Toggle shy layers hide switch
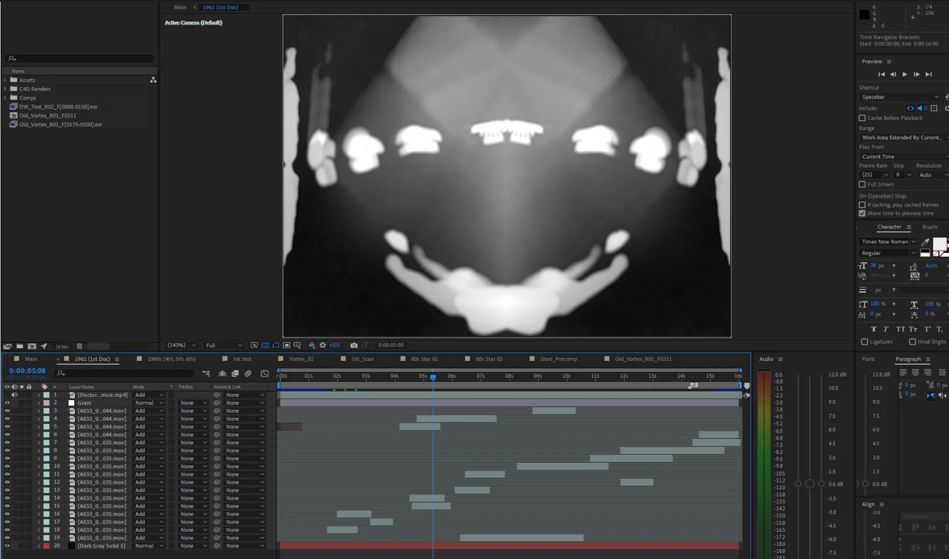Image resolution: width=949 pixels, height=559 pixels. (x=222, y=374)
